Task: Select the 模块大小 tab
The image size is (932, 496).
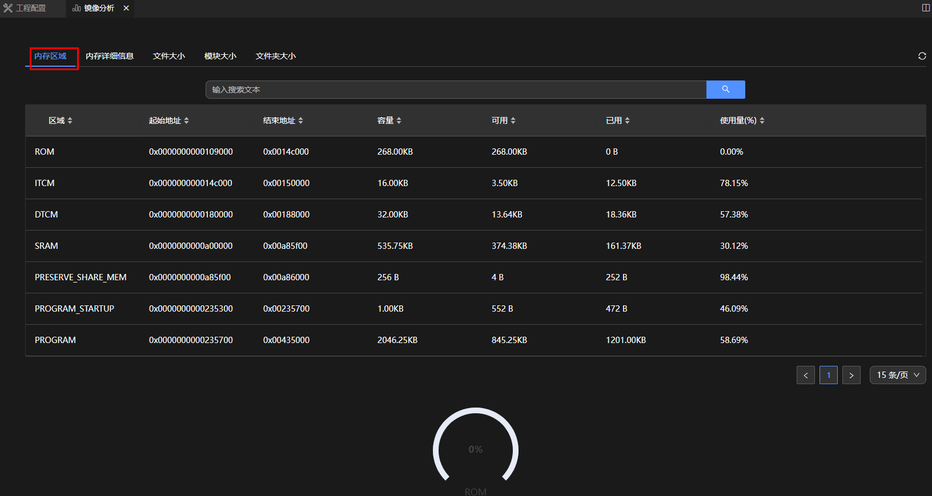Action: click(x=220, y=56)
